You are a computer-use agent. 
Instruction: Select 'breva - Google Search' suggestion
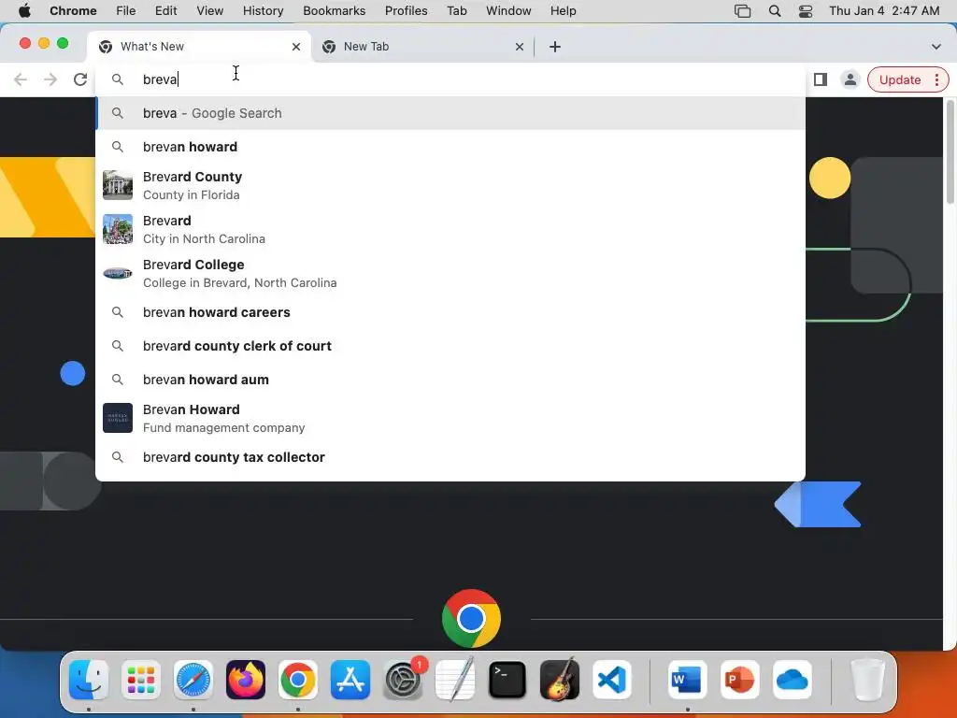pyautogui.click(x=450, y=113)
